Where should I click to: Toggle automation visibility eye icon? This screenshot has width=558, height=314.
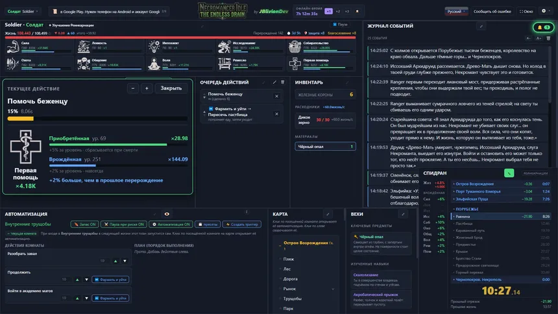pyautogui.click(x=167, y=214)
